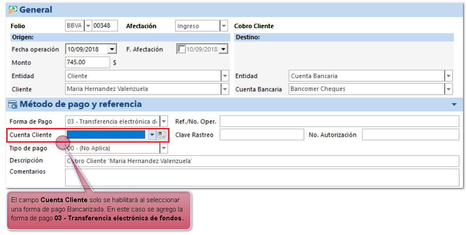Open the F. Afectación date picker arrow
The height and width of the screenshot is (235, 467).
(x=223, y=49)
